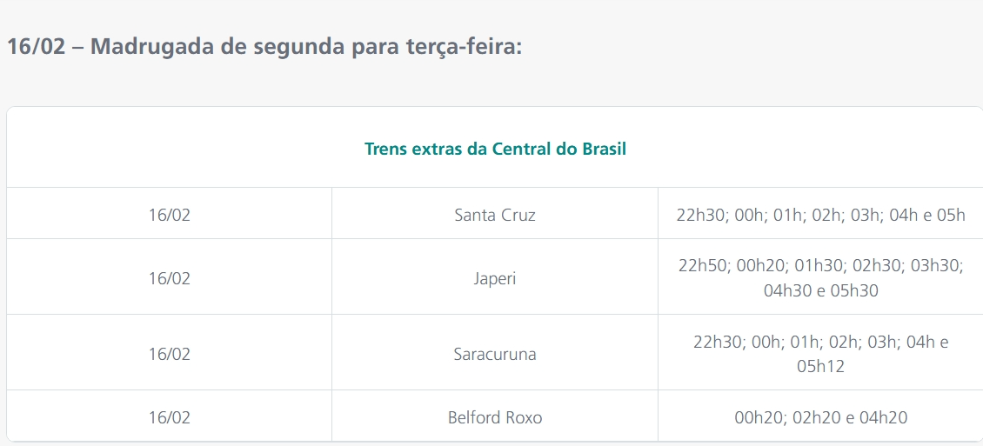Click '04h30 e 05h30' in Japeri schedule

[820, 291]
